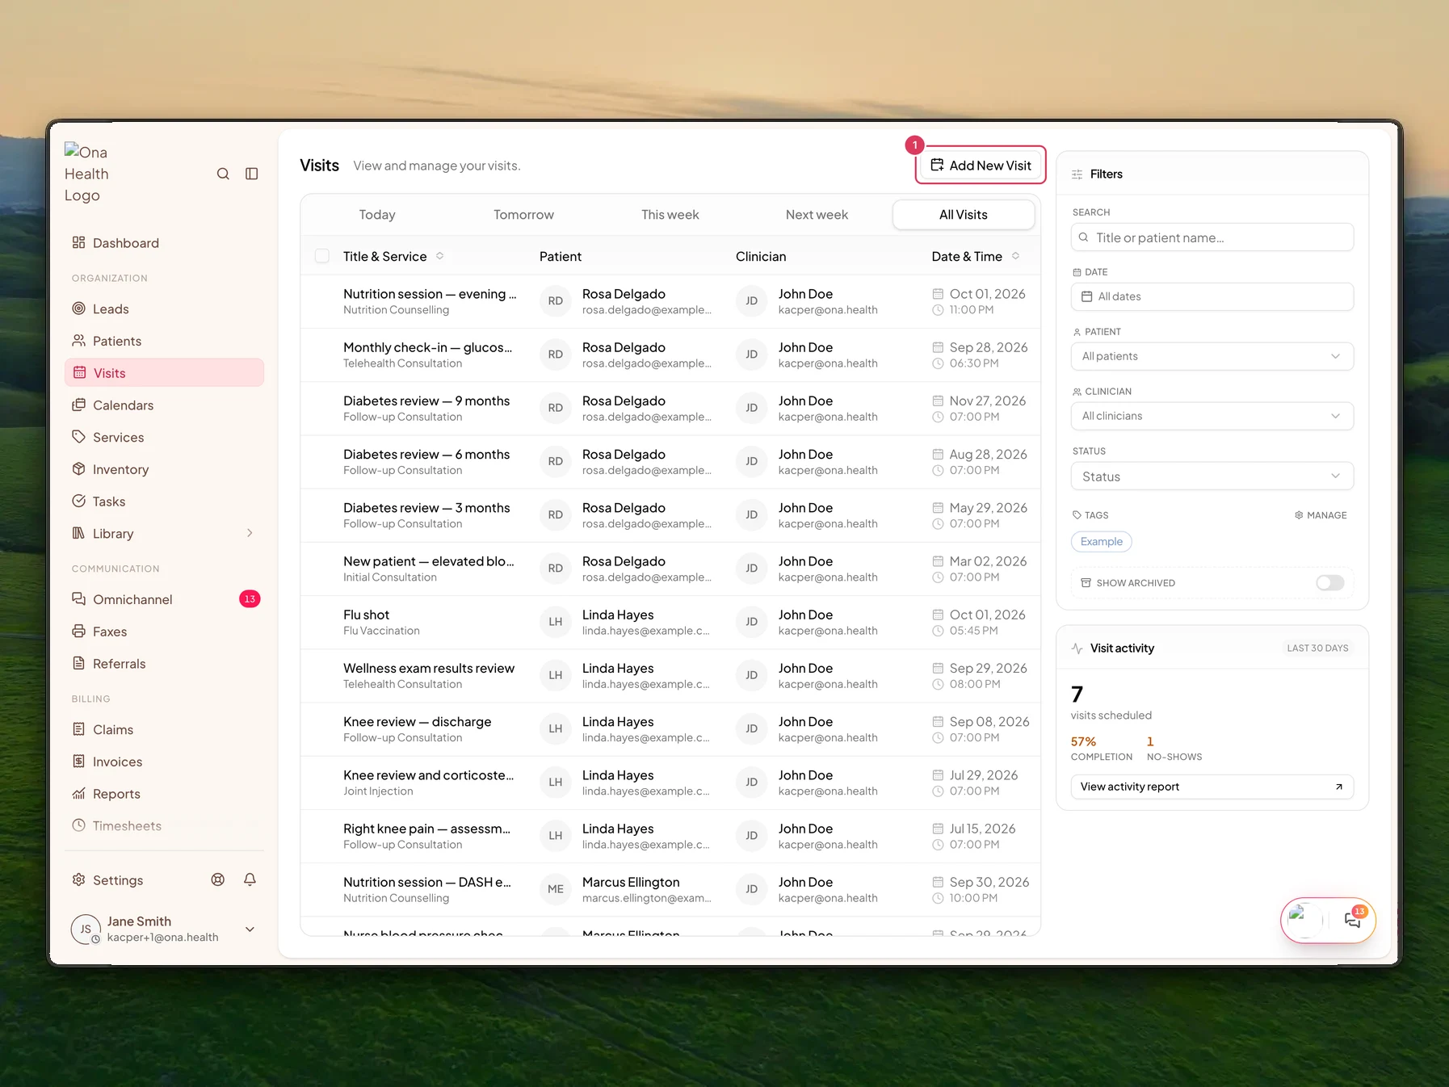Click the Manage tags gear link
Screen dimensions: 1449x1087
pyautogui.click(x=1321, y=515)
